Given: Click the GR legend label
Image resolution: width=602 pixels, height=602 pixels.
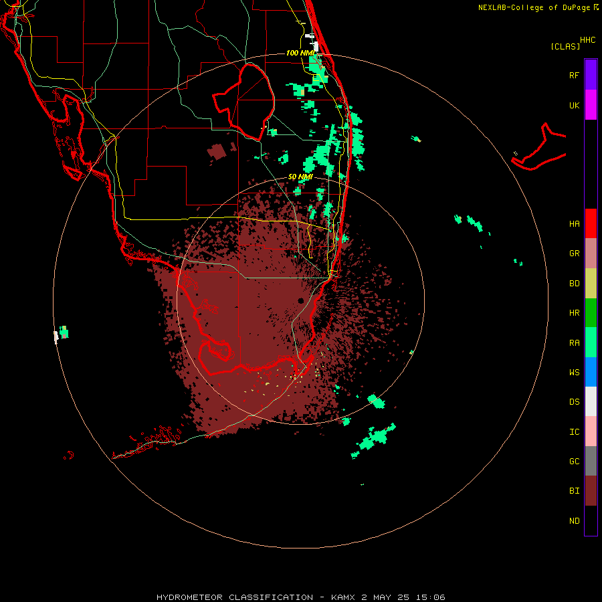Looking at the screenshot, I should point(574,254).
